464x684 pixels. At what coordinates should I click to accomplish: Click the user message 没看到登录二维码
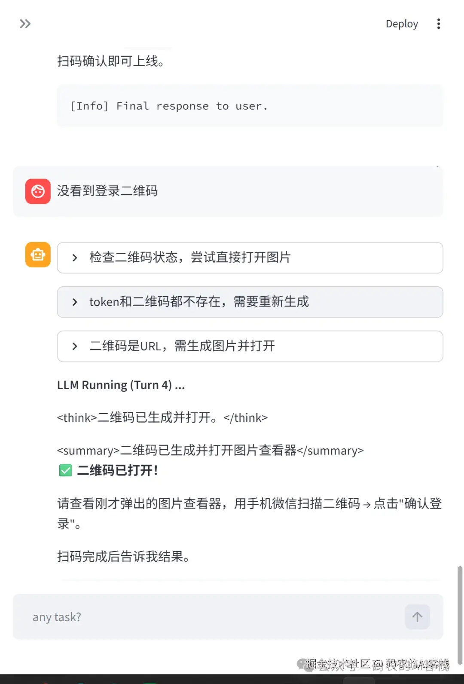(107, 191)
